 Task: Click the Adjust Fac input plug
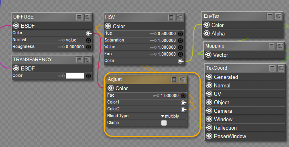tap(183, 95)
